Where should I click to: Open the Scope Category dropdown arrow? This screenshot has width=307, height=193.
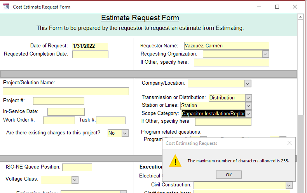(248, 114)
